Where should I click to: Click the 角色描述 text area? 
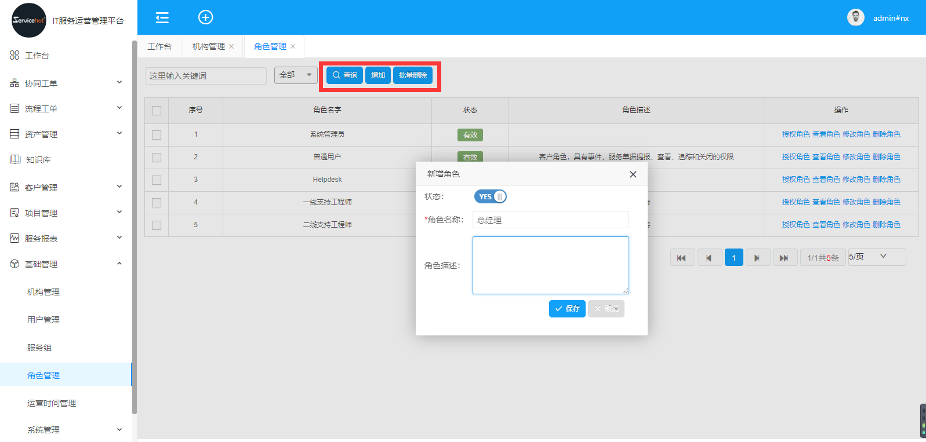pos(550,265)
